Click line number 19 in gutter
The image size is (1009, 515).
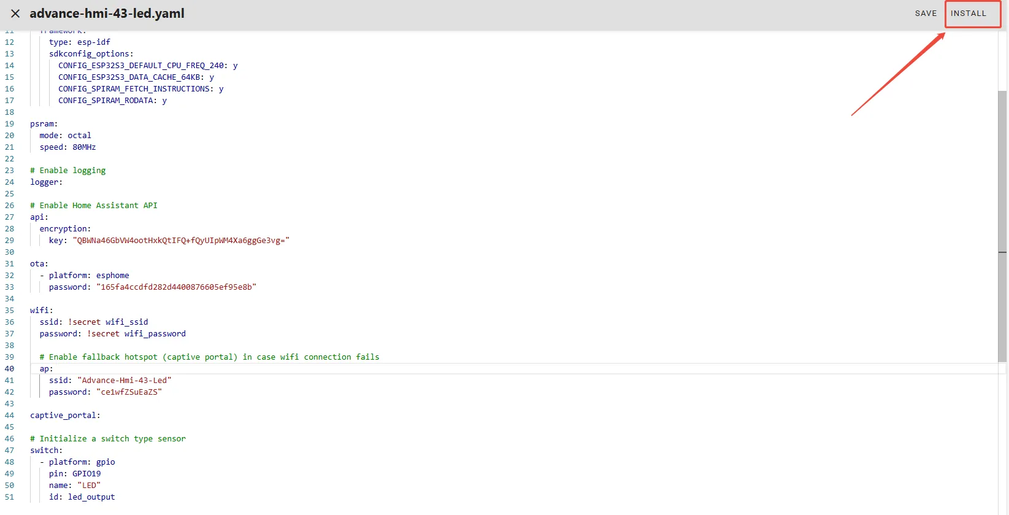[x=9, y=124]
